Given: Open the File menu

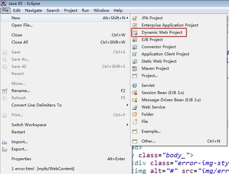Looking at the screenshot, I should click(x=5, y=10).
